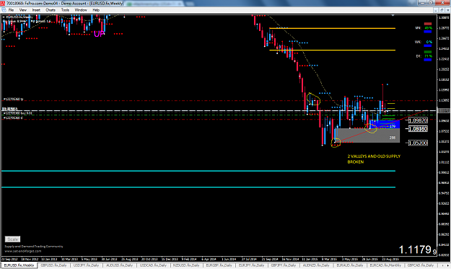The height and width of the screenshot is (269, 451).
Task: Close the inner EURUSD chart window
Action: (447, 10)
